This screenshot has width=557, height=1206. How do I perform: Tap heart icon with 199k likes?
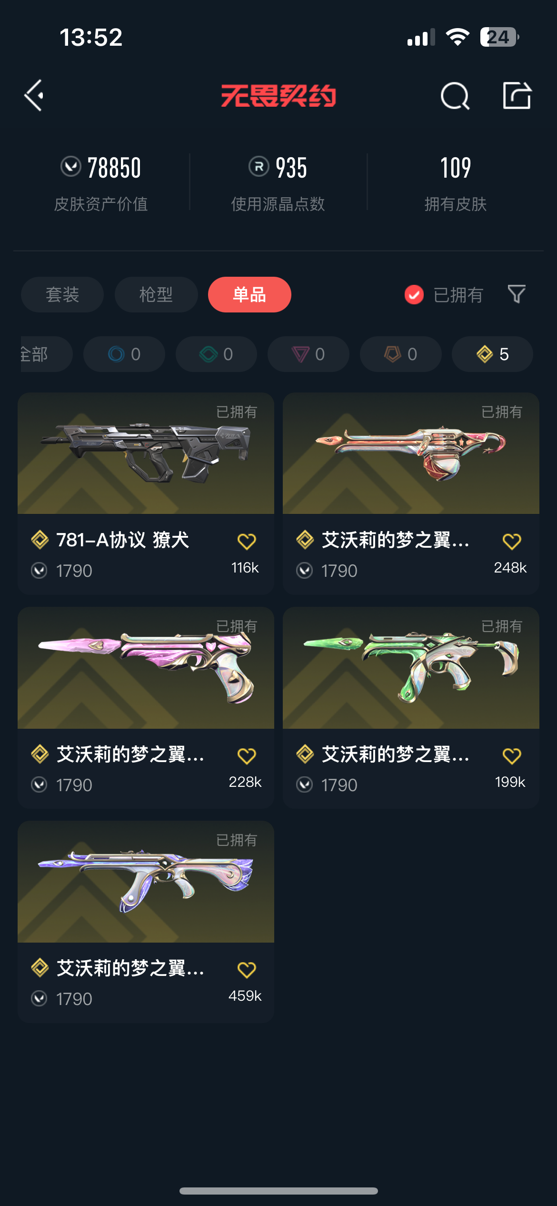point(512,755)
